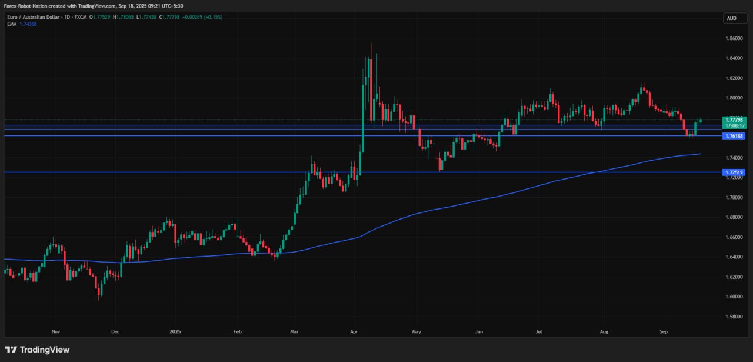Click the 1.82000 price axis label
This screenshot has width=753, height=362.
[735, 78]
